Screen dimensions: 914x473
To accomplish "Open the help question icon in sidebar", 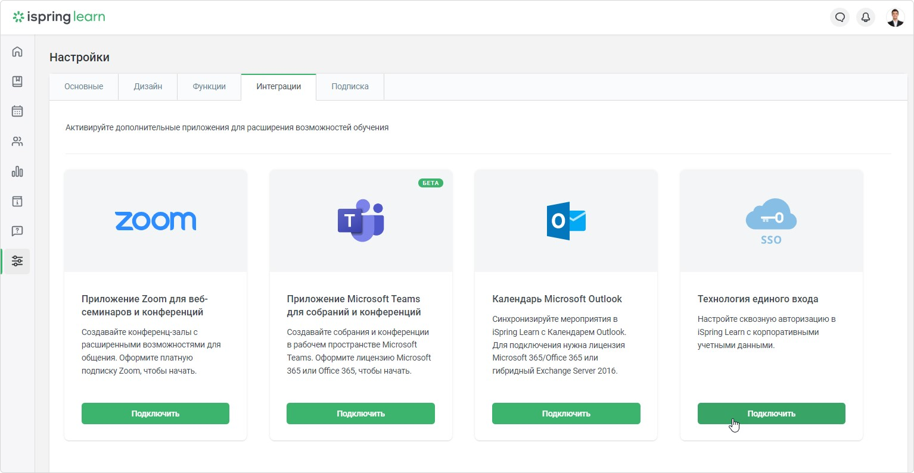I will [x=17, y=231].
